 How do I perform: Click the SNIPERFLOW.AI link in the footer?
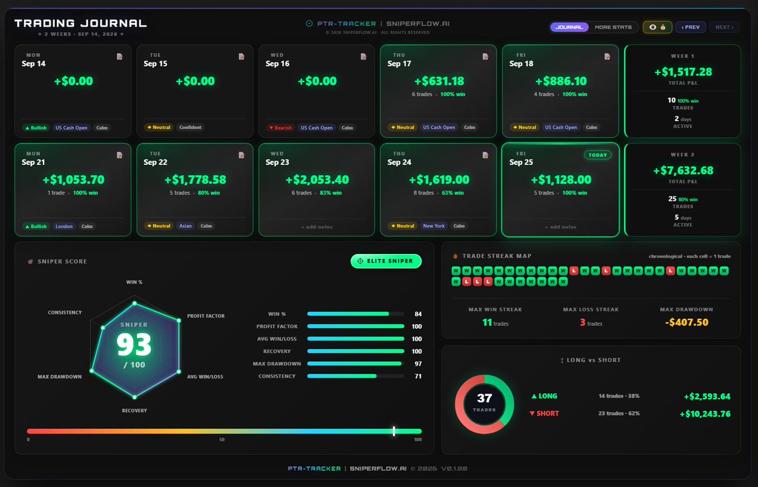[378, 469]
